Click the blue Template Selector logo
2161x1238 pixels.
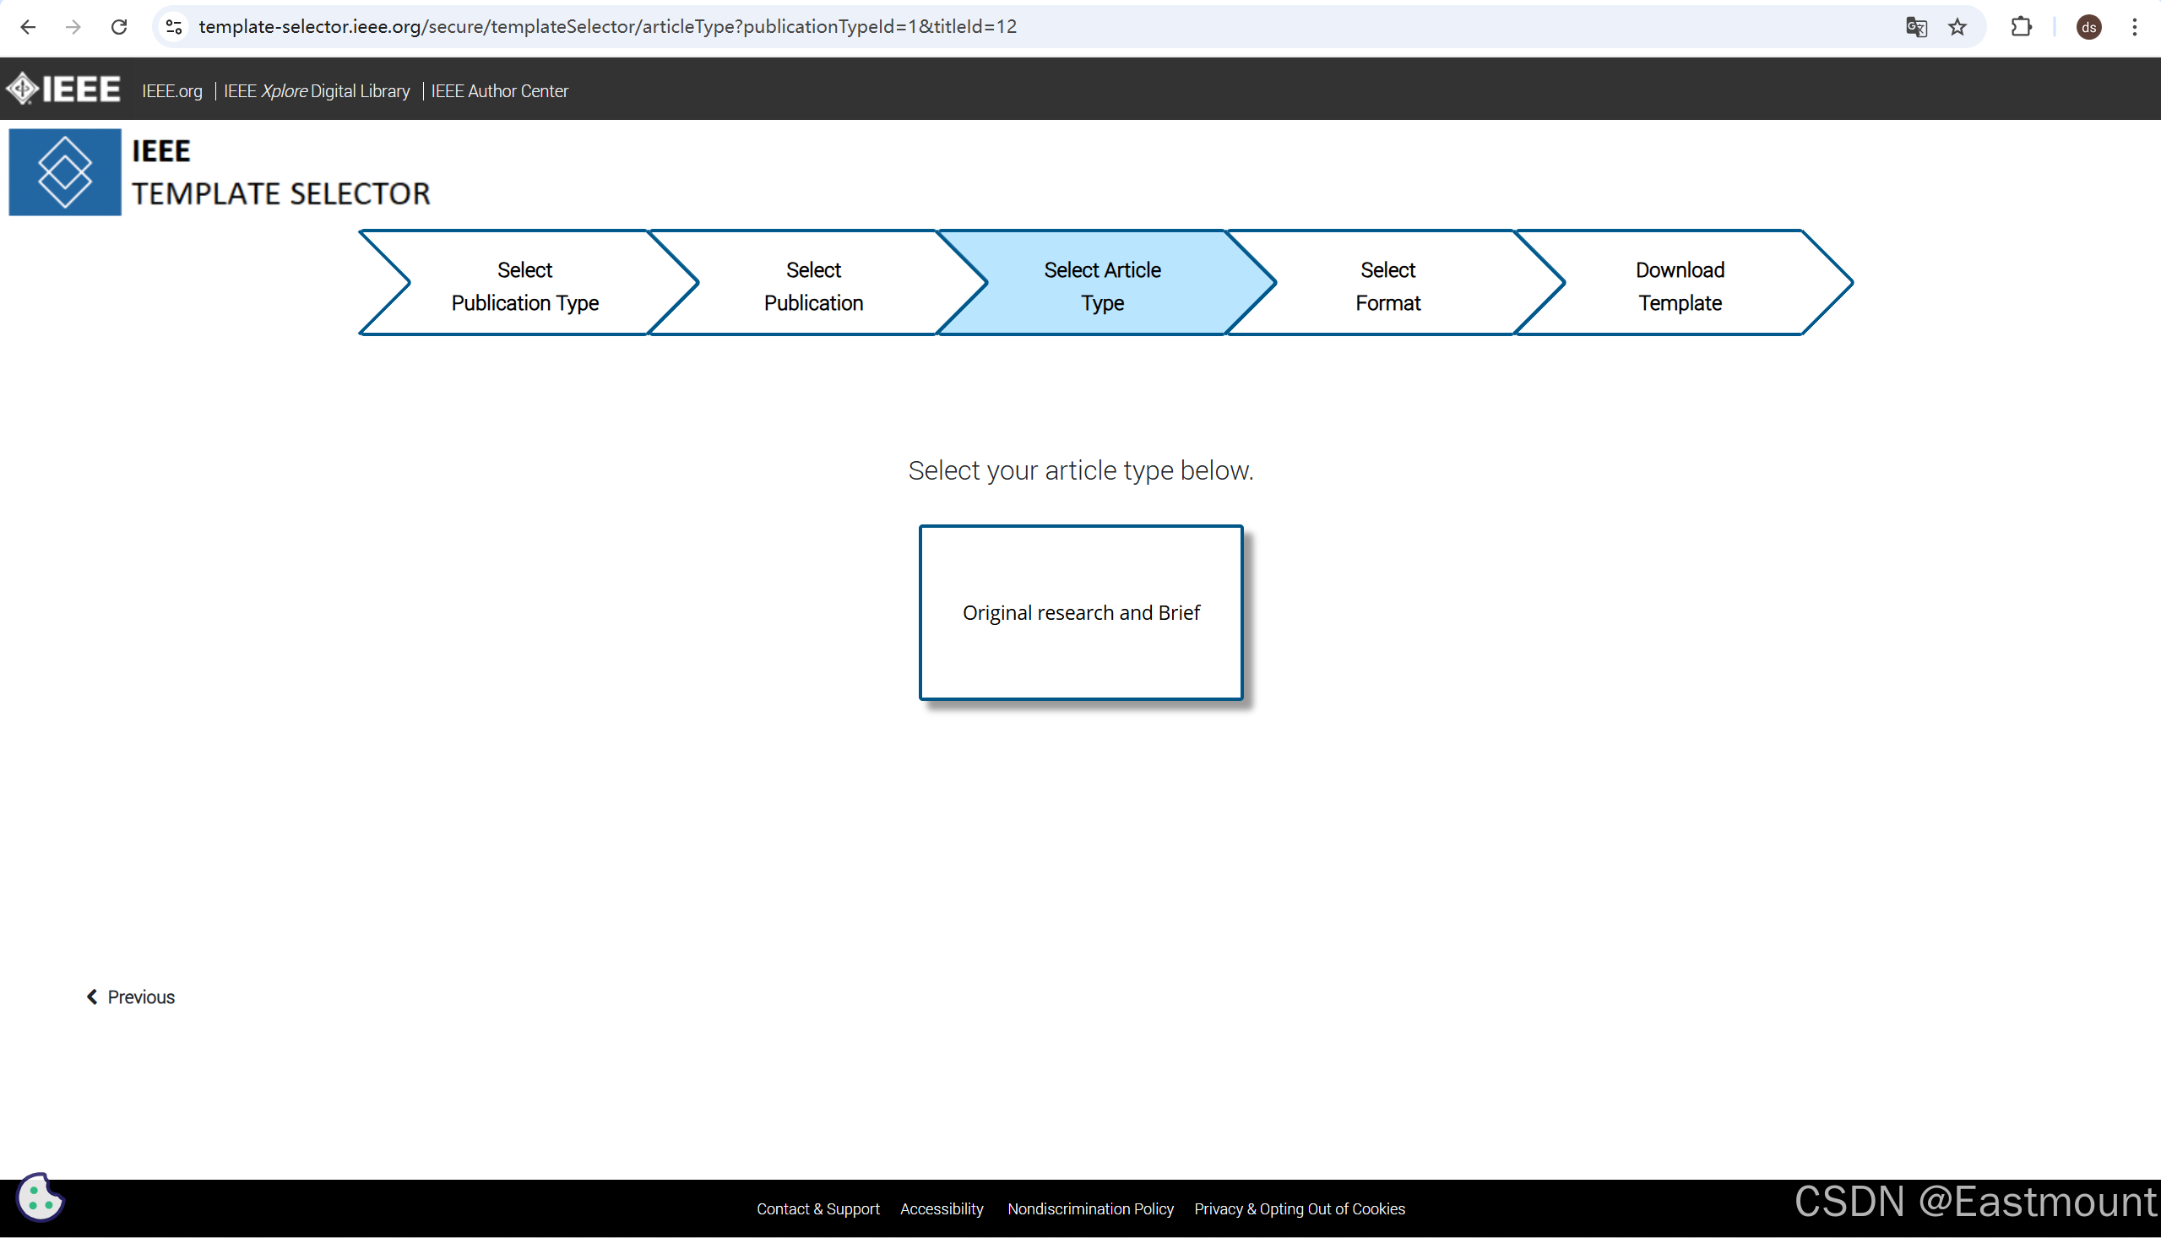pyautogui.click(x=65, y=172)
